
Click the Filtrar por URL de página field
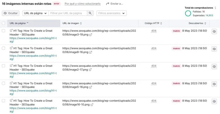click(68, 13)
